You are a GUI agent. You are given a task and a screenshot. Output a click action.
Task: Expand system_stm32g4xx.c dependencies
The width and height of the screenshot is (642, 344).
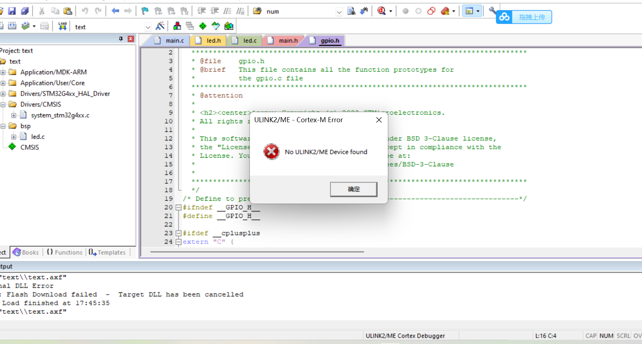pyautogui.click(x=14, y=115)
